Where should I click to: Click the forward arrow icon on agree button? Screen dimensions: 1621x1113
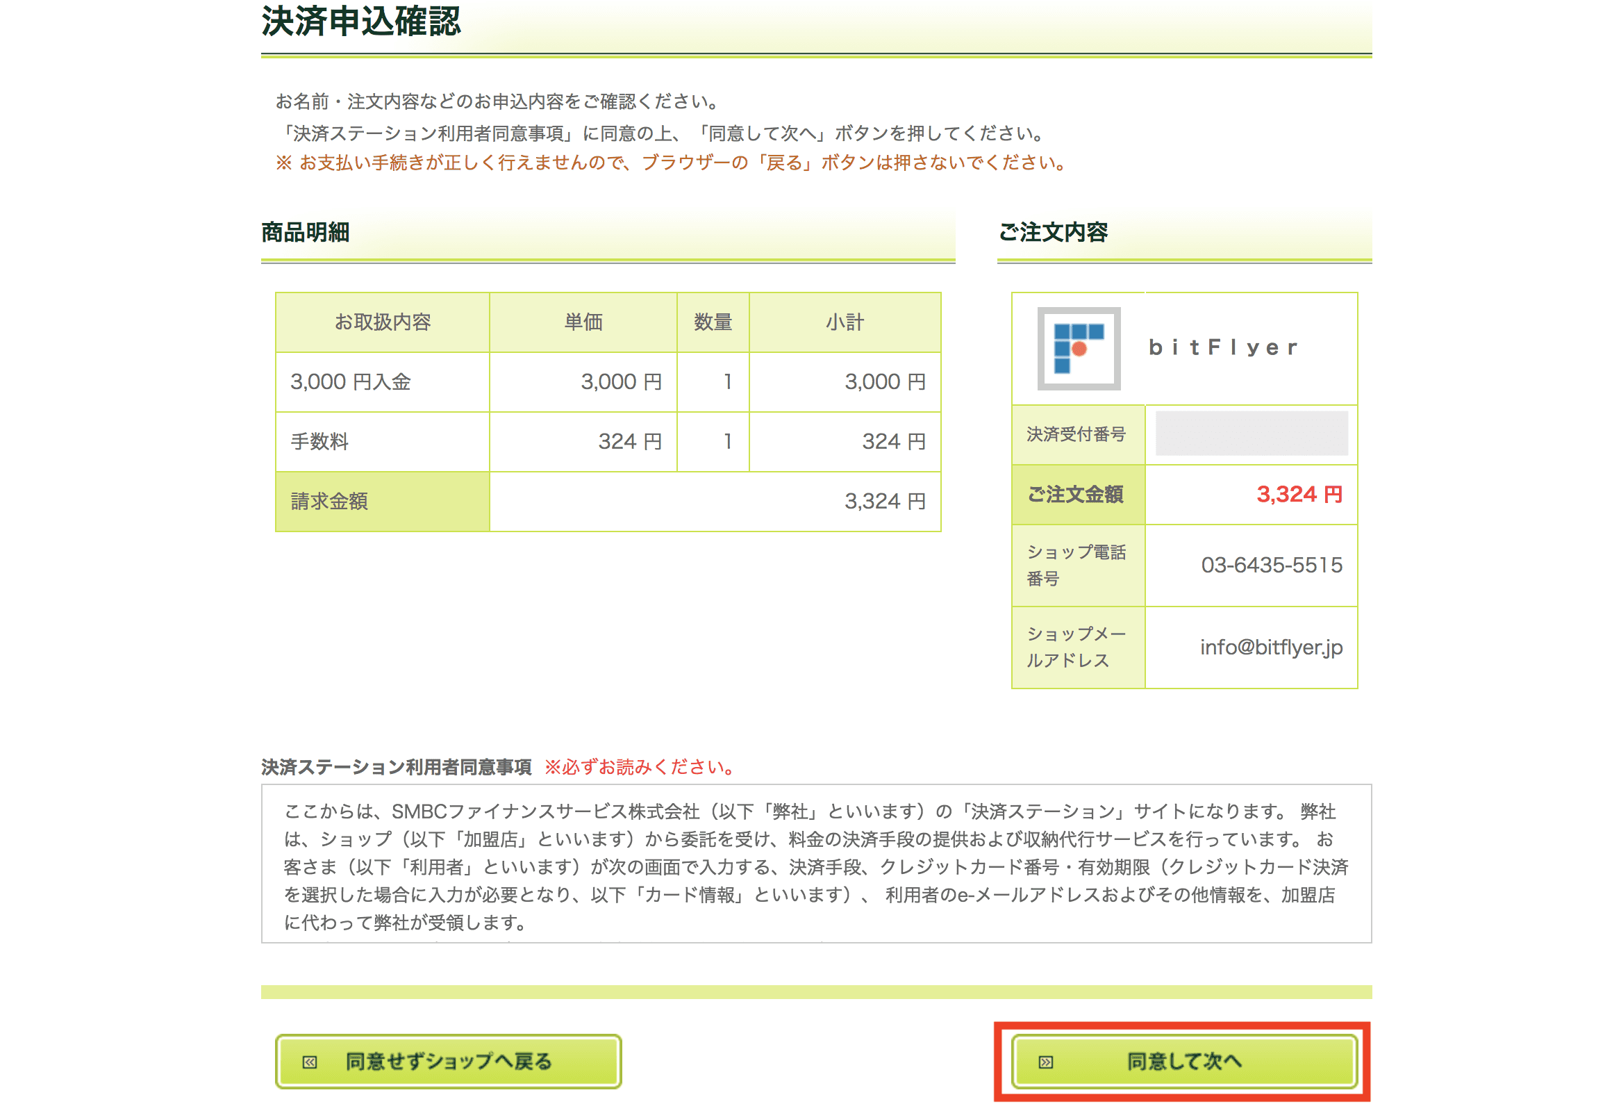(x=1045, y=1062)
